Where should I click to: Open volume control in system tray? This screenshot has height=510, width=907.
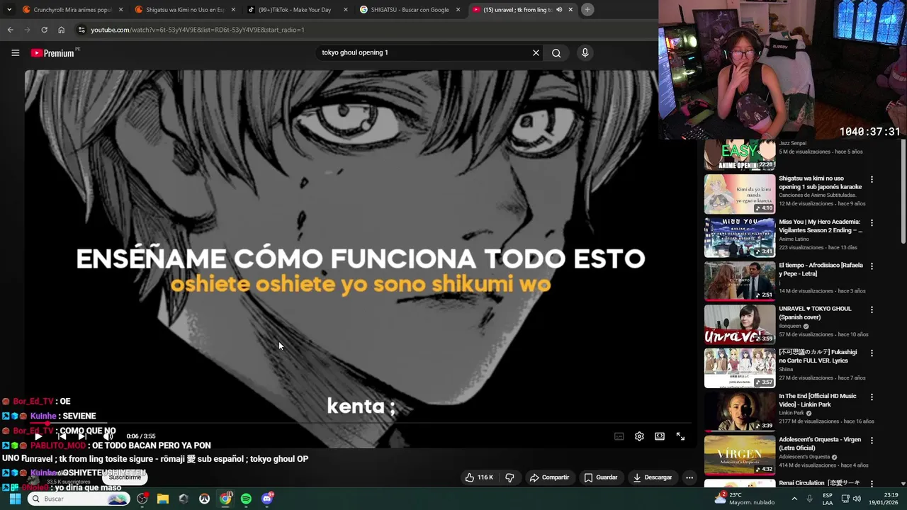[857, 499]
